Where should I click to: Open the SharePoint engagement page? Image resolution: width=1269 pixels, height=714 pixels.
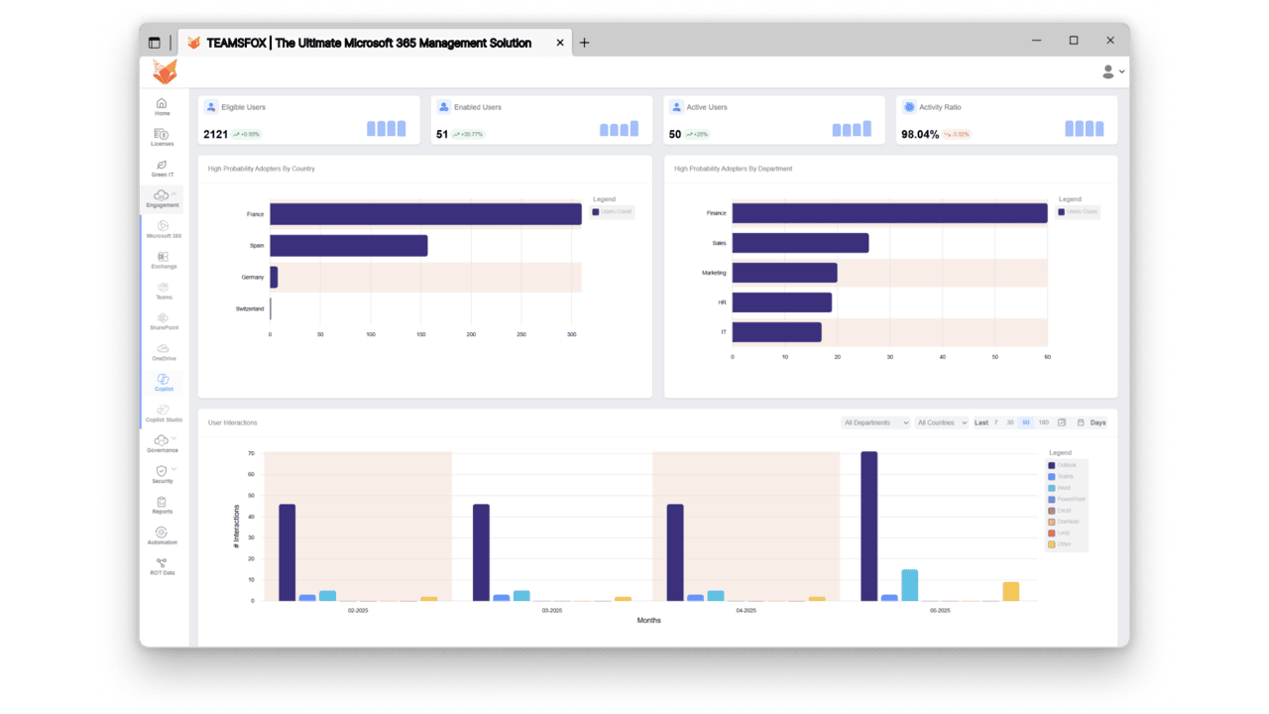tap(164, 321)
